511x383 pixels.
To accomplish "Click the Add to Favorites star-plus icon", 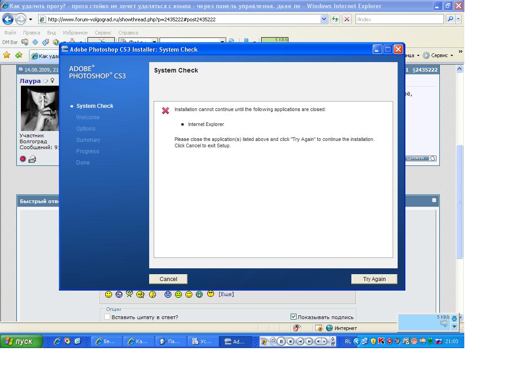I will click(19, 55).
